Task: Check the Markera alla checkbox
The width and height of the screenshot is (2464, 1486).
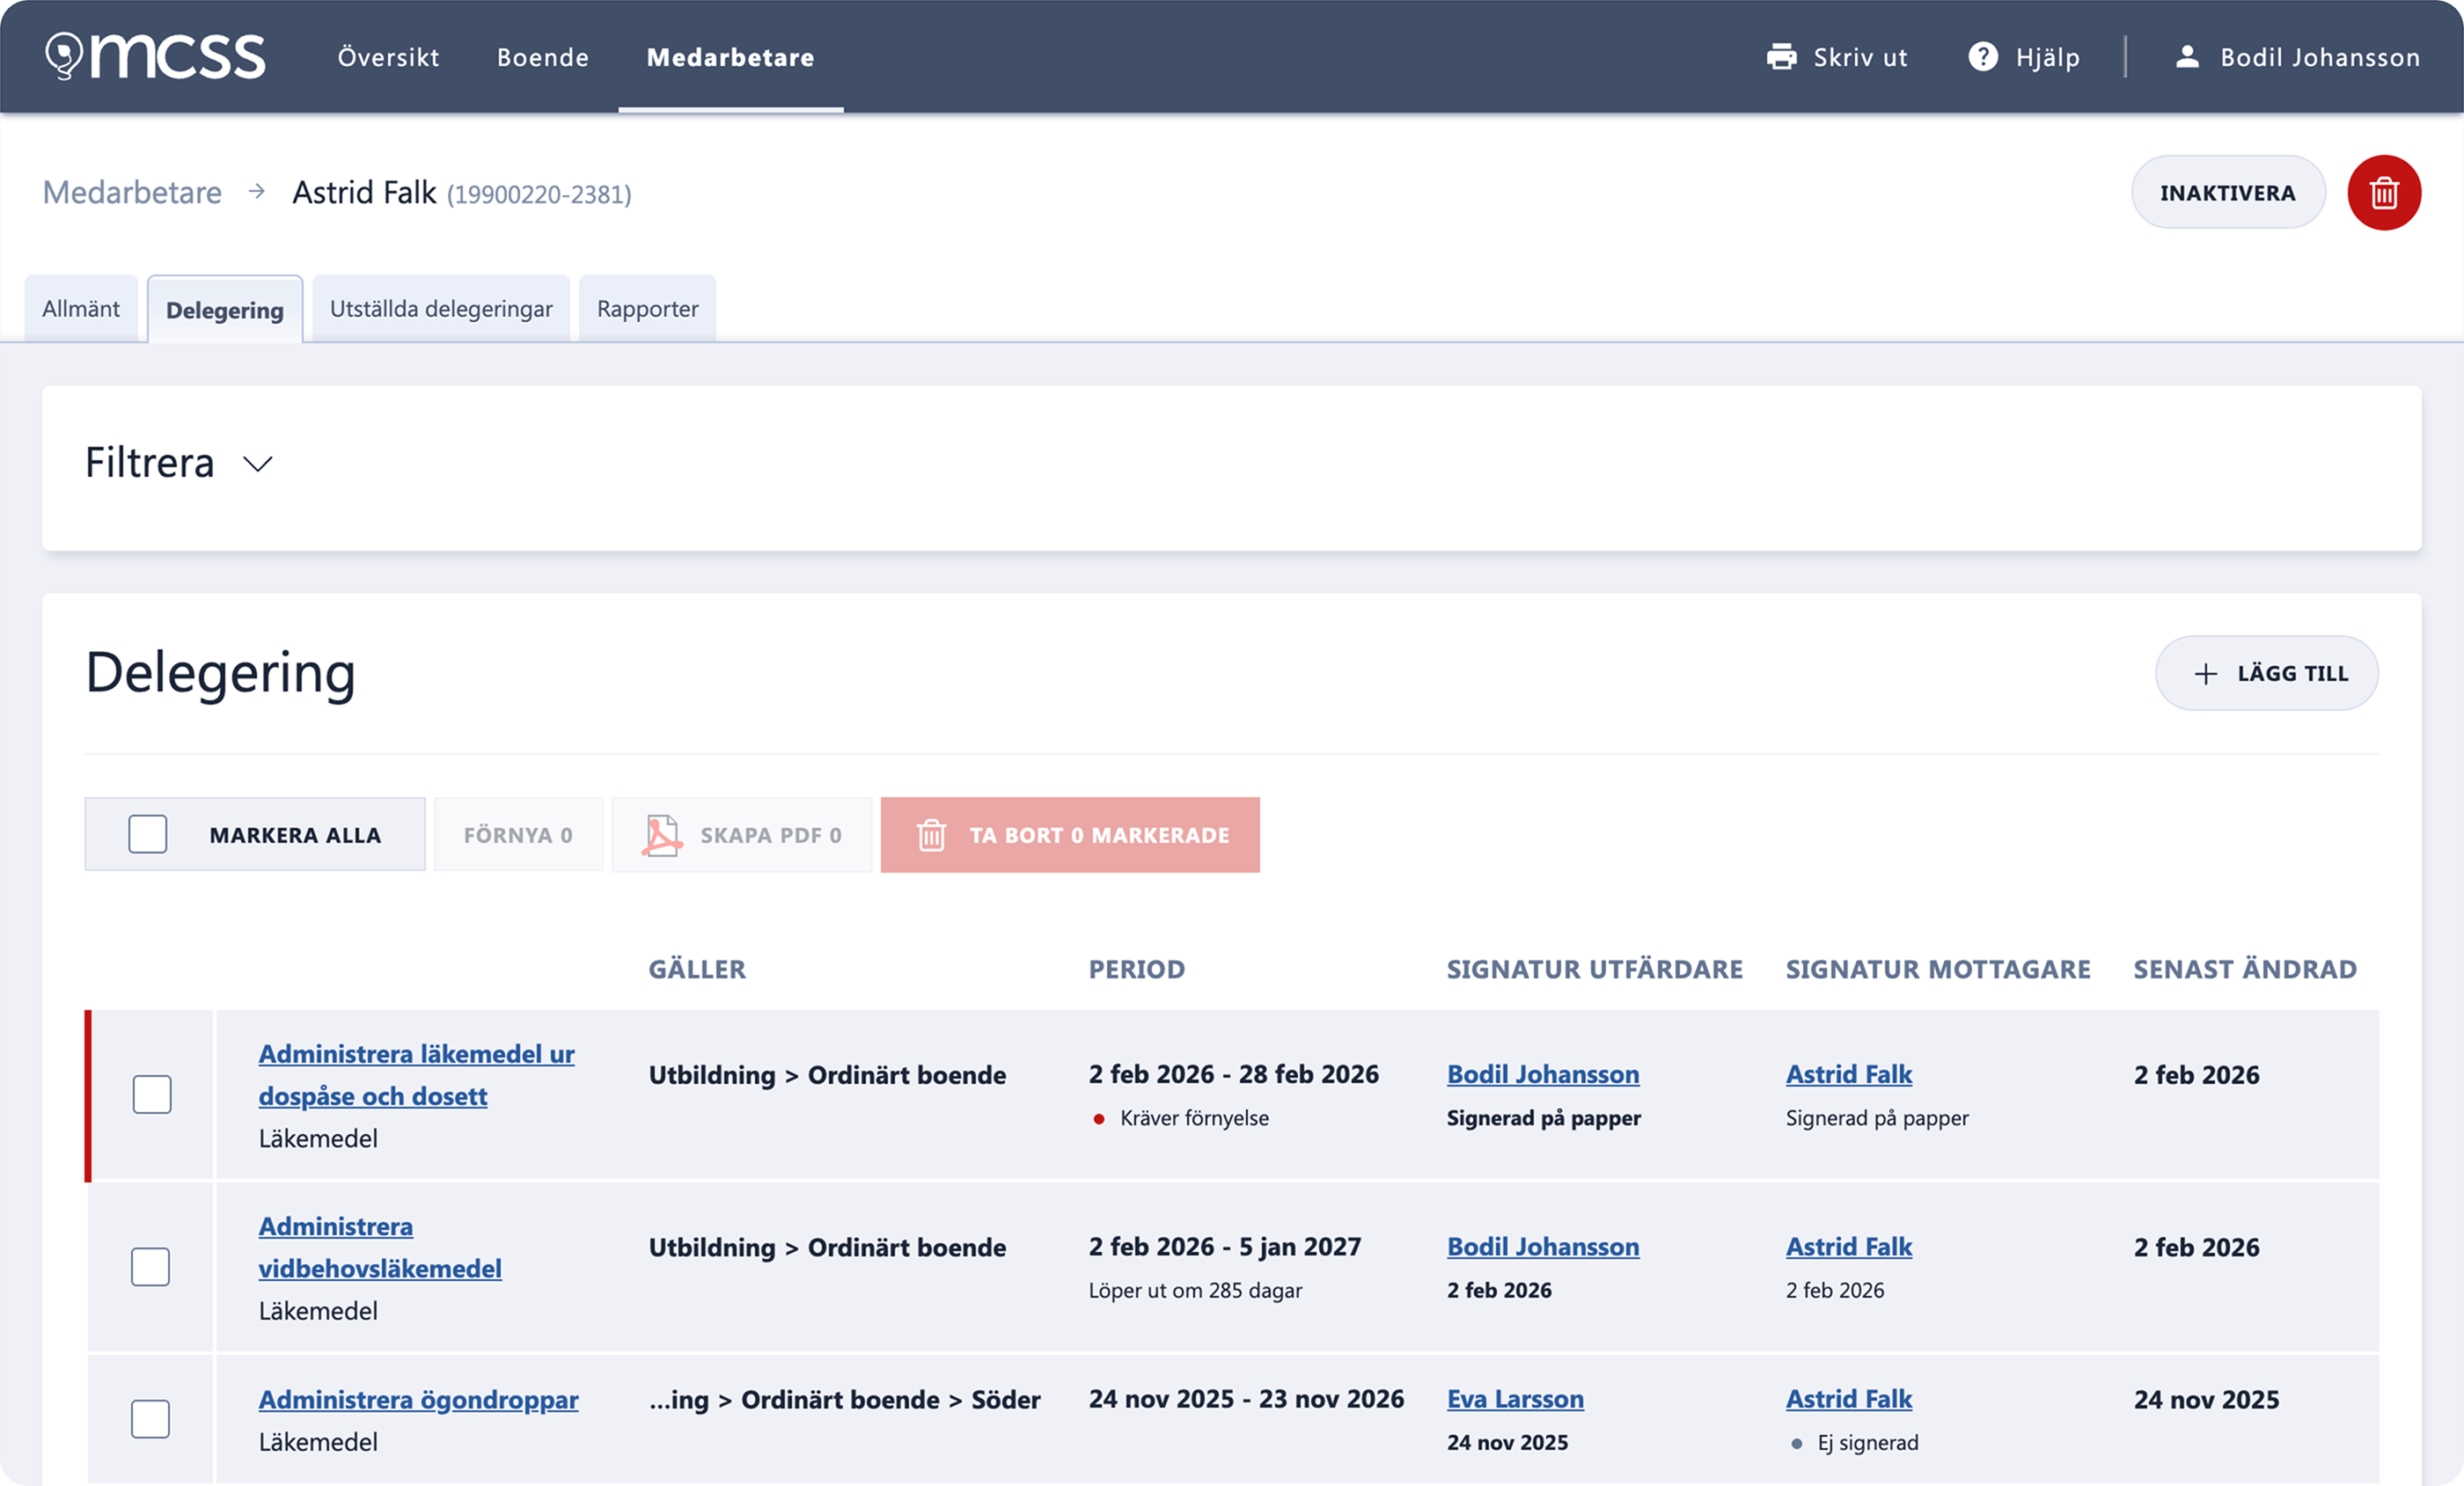Action: 148,834
